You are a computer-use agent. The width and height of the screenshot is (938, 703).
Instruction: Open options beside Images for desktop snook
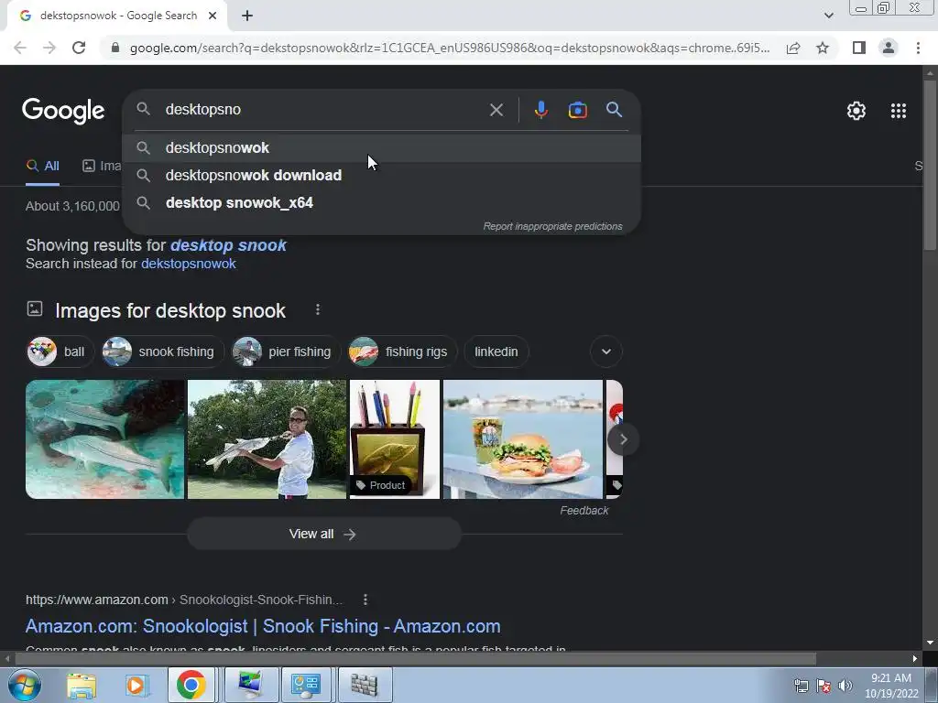click(x=318, y=309)
